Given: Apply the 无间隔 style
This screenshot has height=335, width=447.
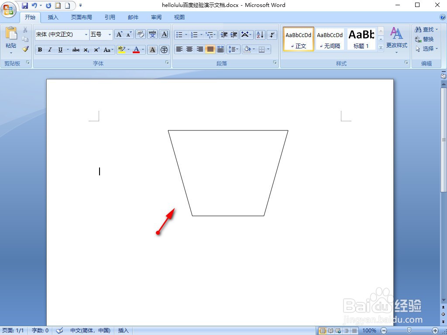Looking at the screenshot, I should (330, 39).
